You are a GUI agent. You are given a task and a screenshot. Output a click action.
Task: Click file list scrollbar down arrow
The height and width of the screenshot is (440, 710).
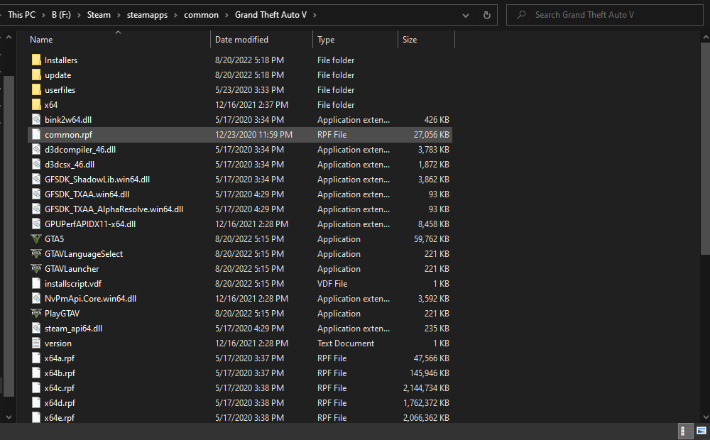[705, 417]
